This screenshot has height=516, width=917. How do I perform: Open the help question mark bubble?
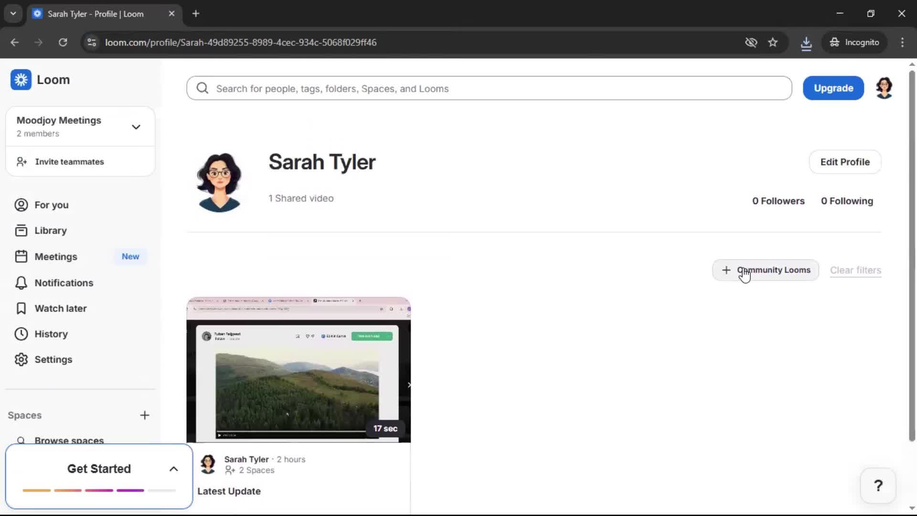(878, 485)
